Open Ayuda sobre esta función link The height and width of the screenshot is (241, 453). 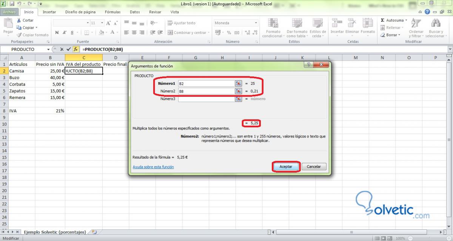[x=153, y=167]
